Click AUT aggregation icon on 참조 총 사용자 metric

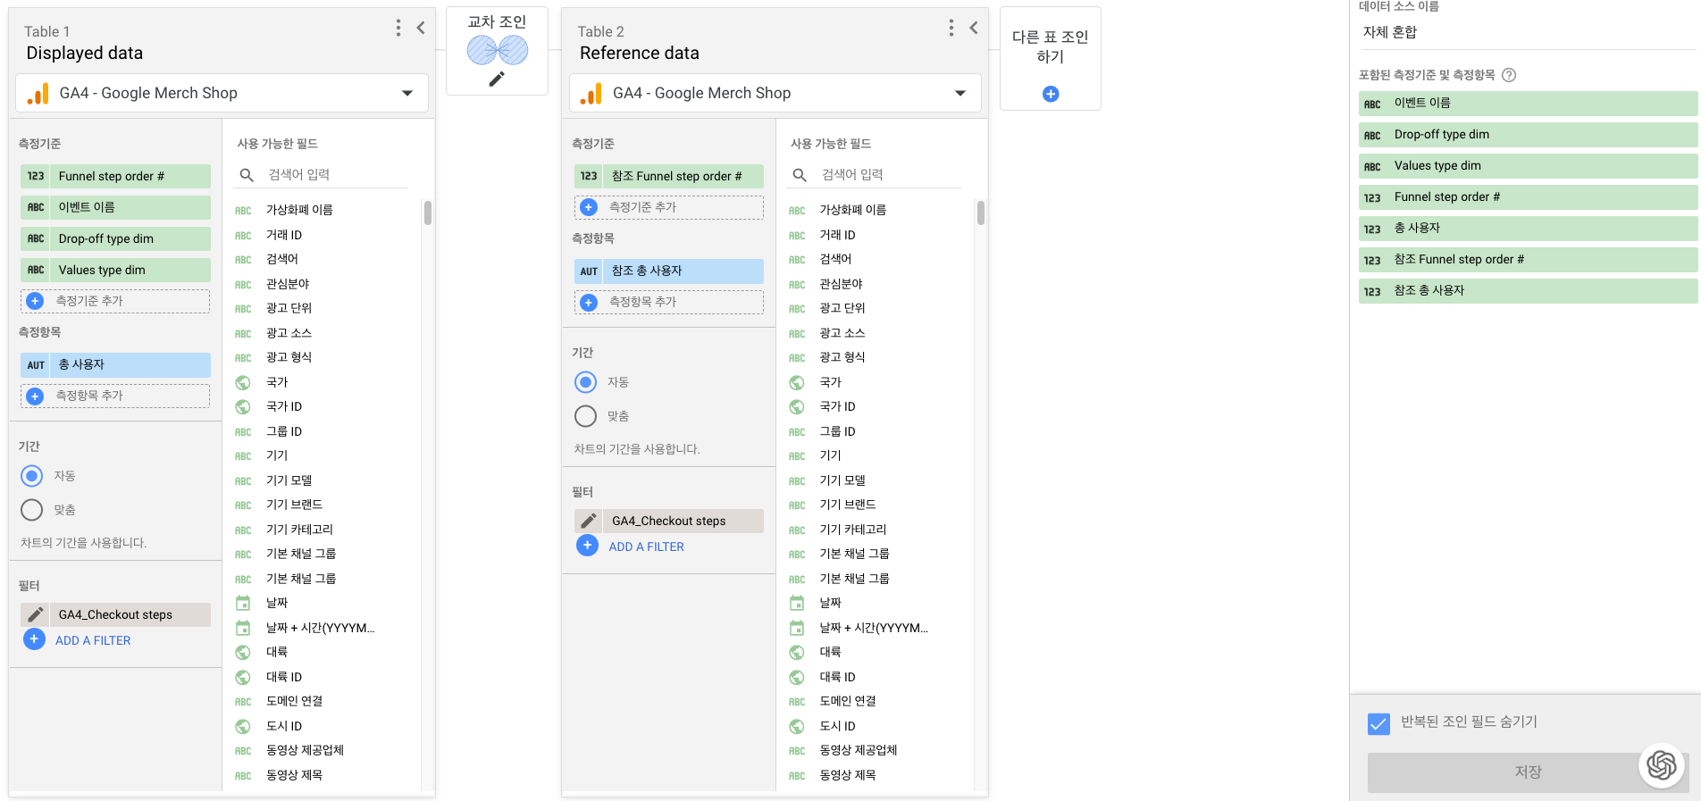[589, 271]
